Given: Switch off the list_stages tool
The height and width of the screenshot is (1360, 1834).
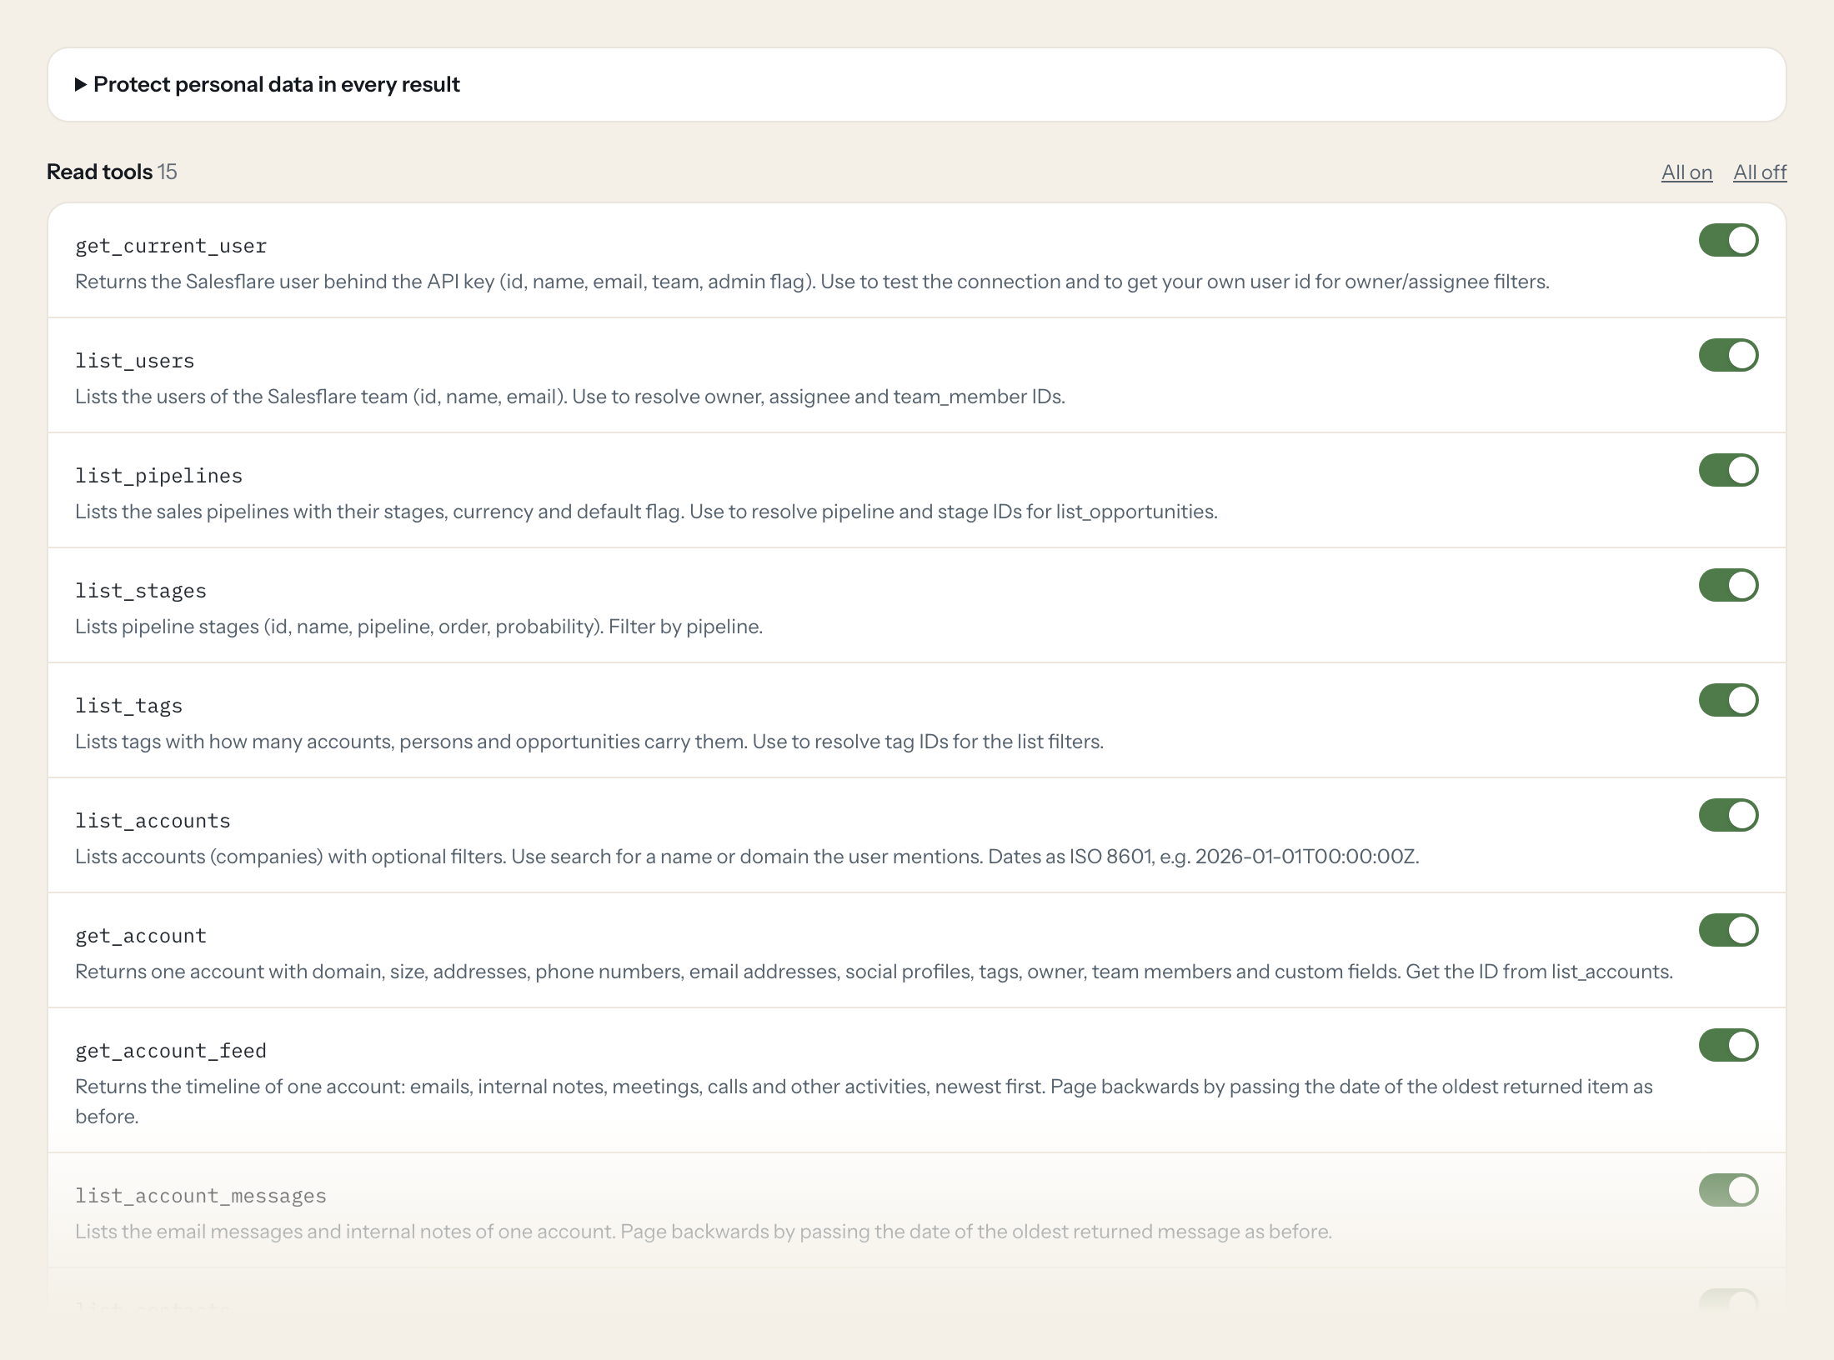Looking at the screenshot, I should pyautogui.click(x=1728, y=585).
